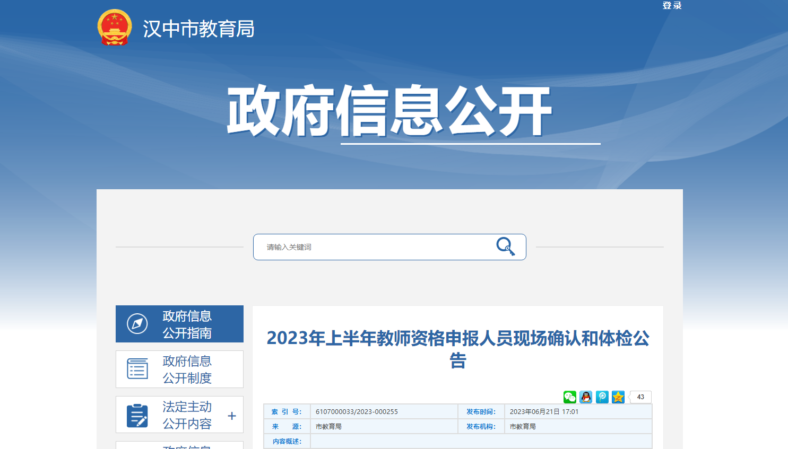The width and height of the screenshot is (788, 449).
Task: Click the national emblem logo
Action: point(115,27)
